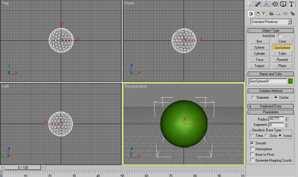Click the Radius value field
Viewport: 298px width, 177px height.
[x=276, y=119]
